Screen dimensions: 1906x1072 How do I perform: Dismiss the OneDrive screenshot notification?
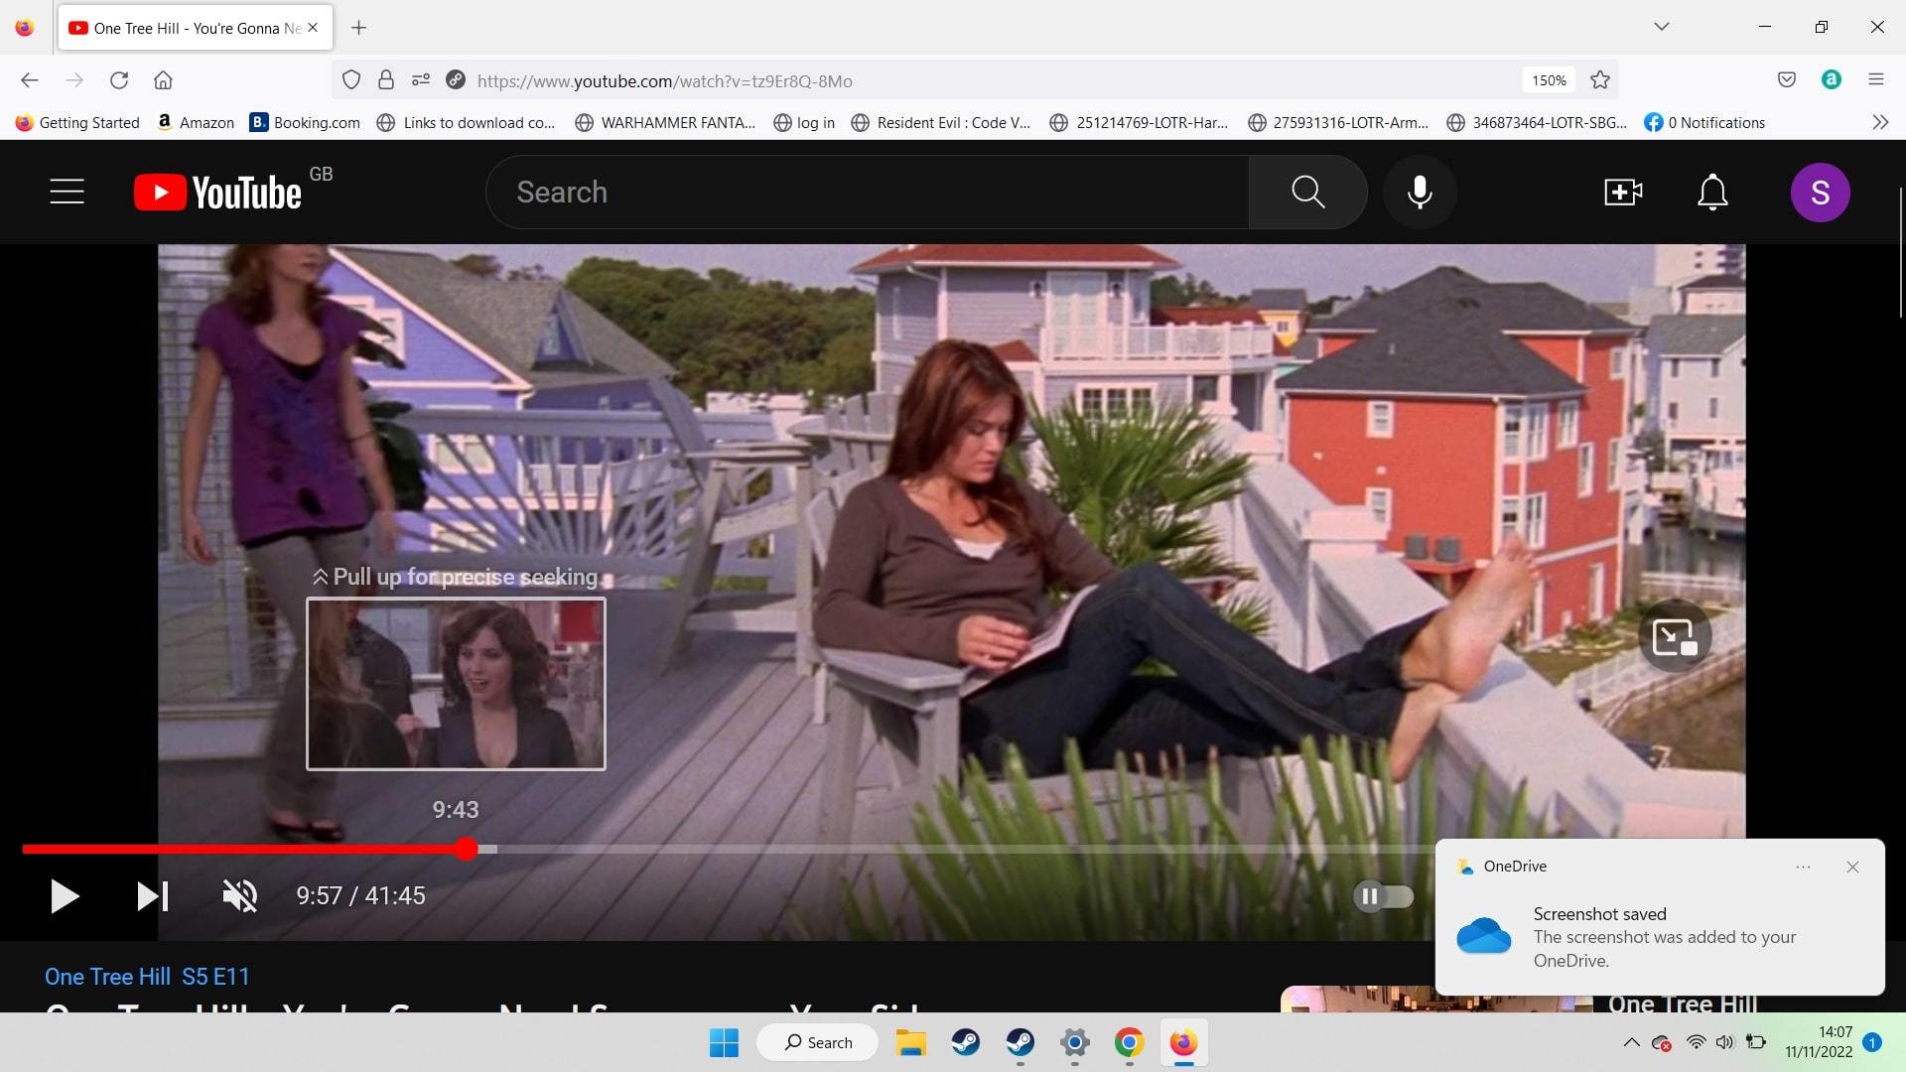(x=1852, y=867)
